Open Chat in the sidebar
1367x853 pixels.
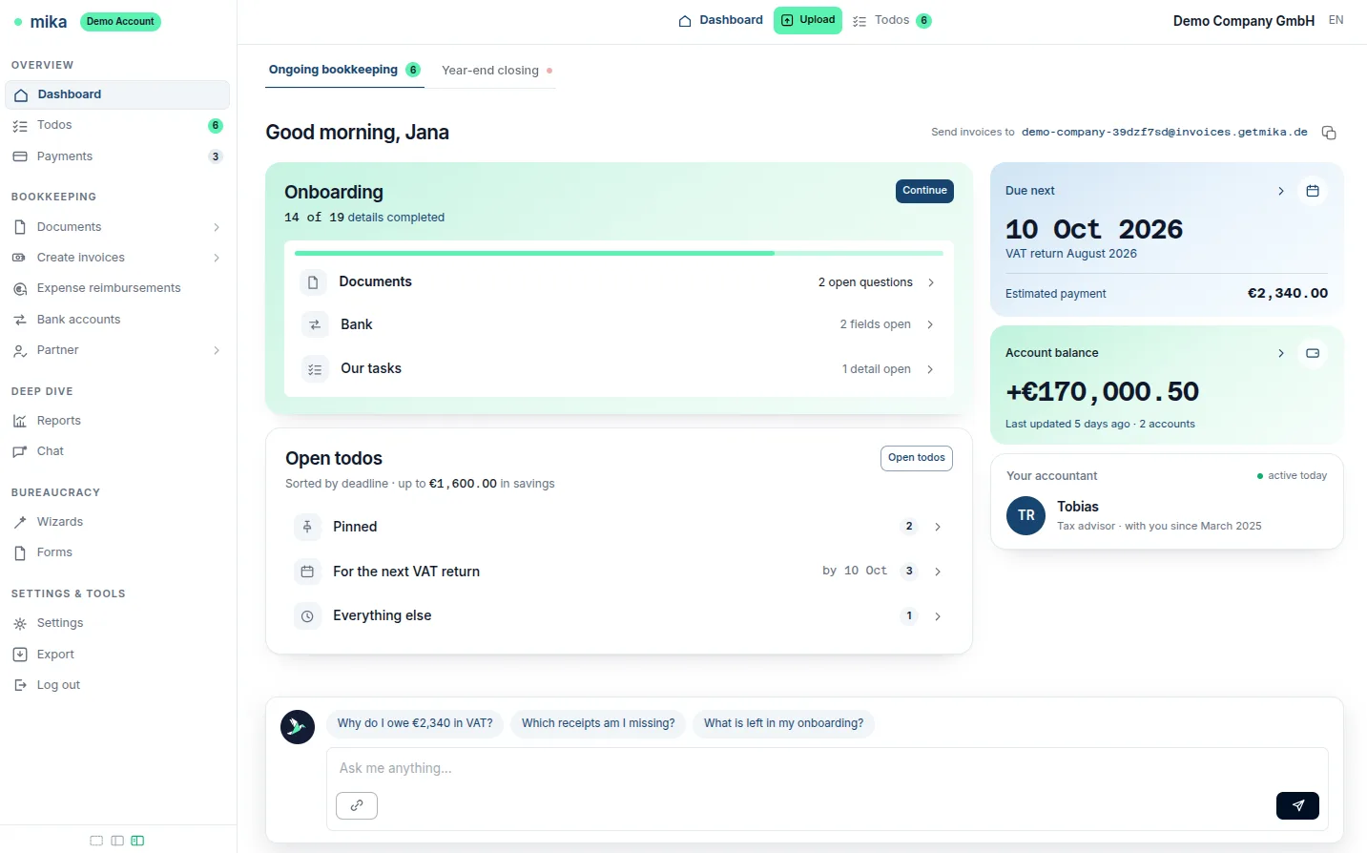117,451
